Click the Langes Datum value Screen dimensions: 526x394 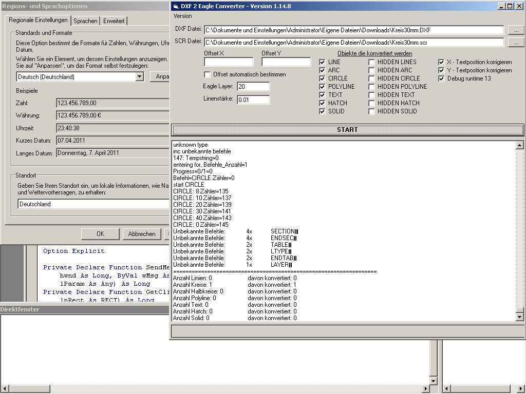[113, 153]
